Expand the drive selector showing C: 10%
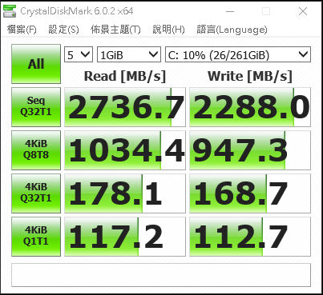The width and height of the screenshot is (323, 295). click(238, 54)
